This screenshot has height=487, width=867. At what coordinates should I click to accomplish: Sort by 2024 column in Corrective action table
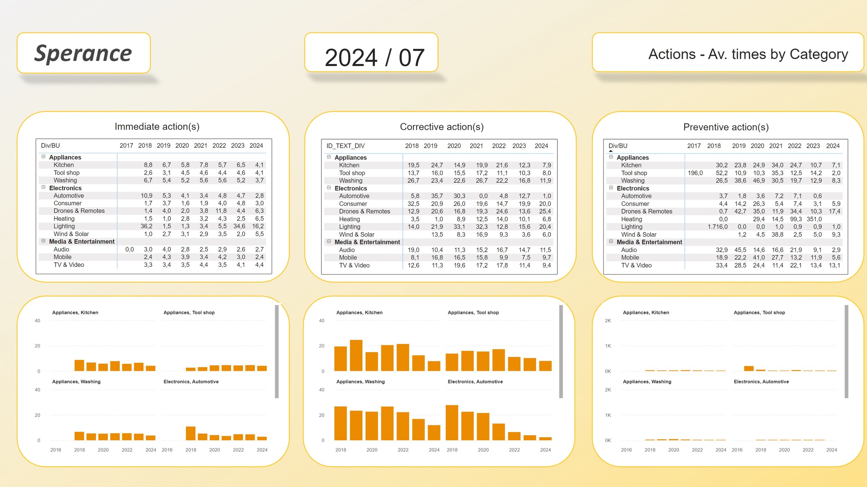click(541, 146)
